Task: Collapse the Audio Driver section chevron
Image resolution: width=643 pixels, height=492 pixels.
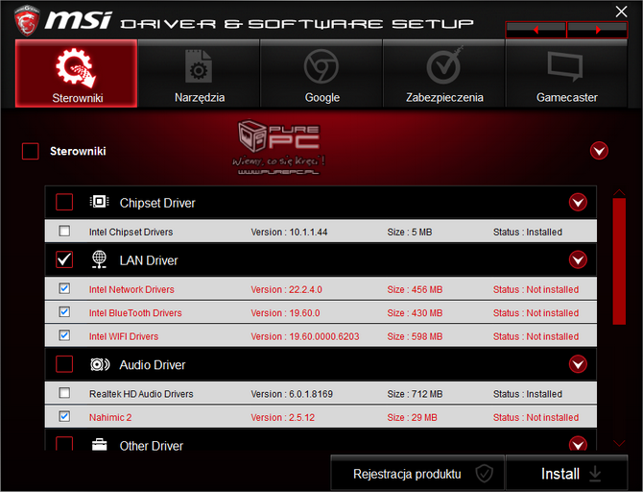Action: tap(578, 364)
